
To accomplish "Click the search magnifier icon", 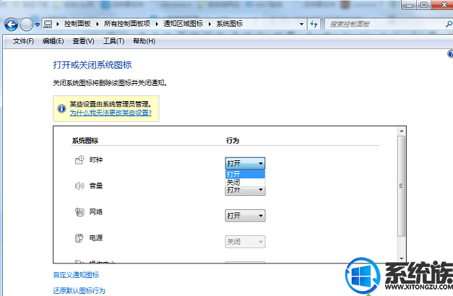I will coord(449,25).
